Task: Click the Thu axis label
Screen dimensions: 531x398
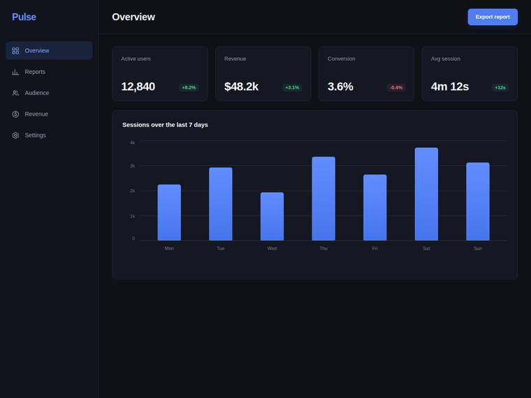Action: point(323,249)
